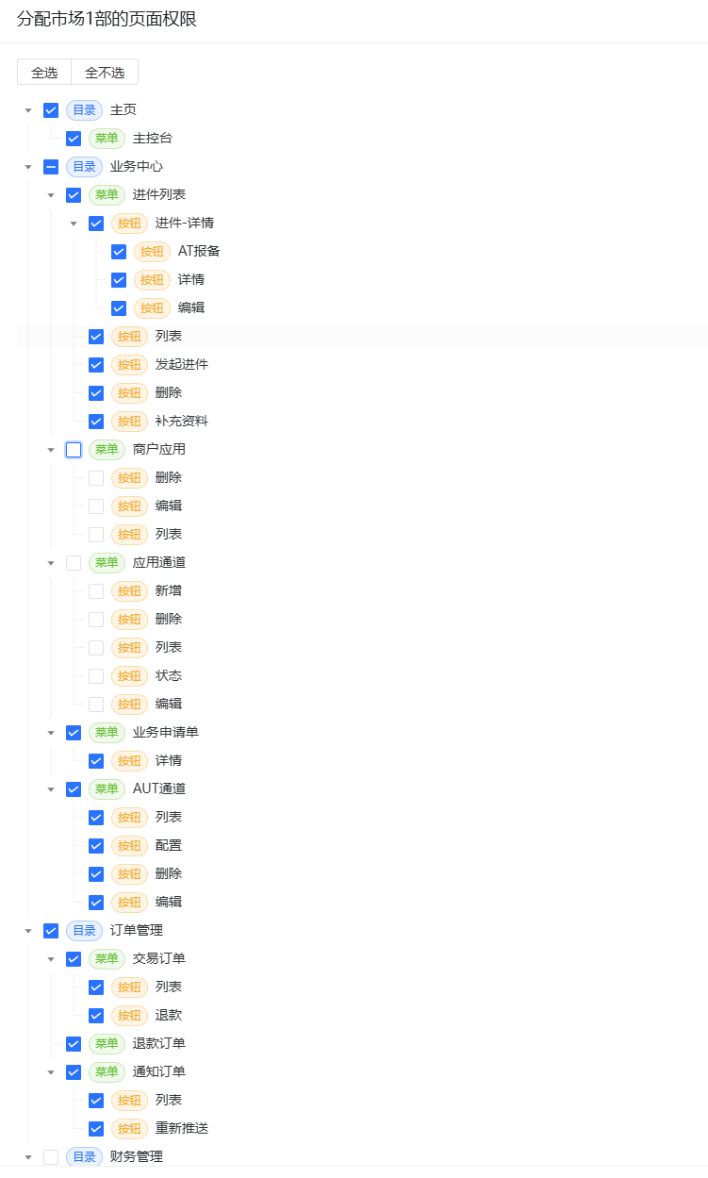Screen dimensions: 708x1178
Task: Check the 商户应用 checkbox
Action: click(x=74, y=450)
